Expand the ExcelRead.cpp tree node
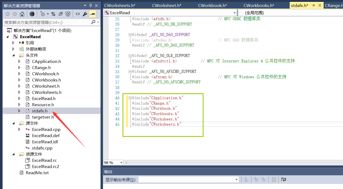 pos(19,129)
